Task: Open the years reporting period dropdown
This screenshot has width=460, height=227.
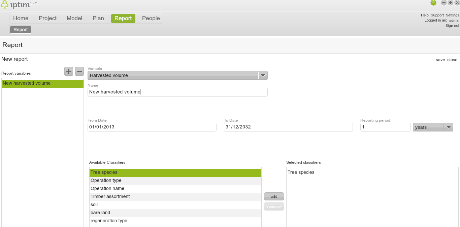Action: [x=448, y=127]
